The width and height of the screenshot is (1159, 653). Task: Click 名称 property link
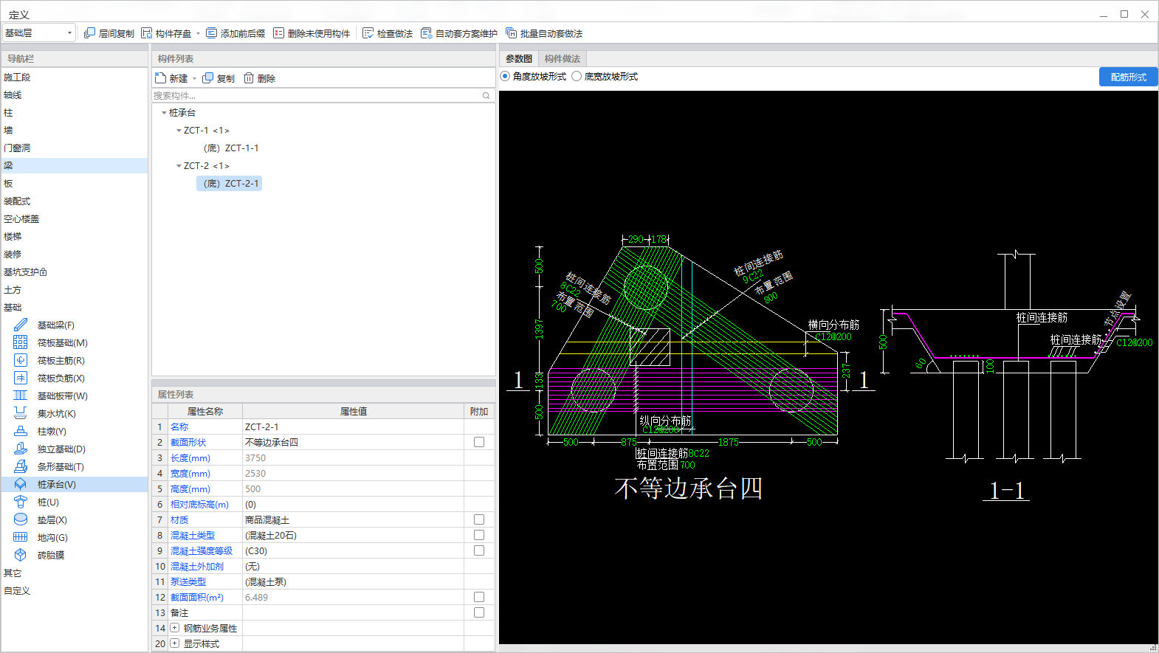179,426
